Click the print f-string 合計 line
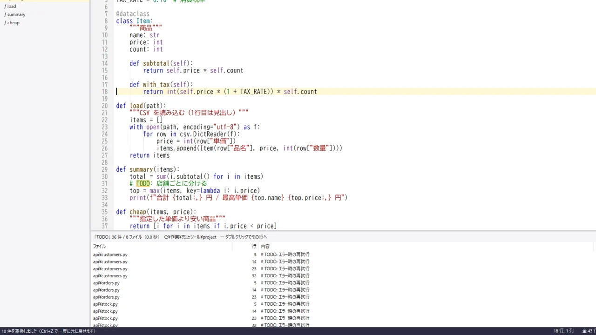Viewport: 596px width, 335px height. click(x=238, y=198)
